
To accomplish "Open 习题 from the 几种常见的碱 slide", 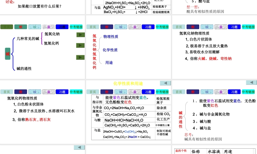I will tap(62, 27).
